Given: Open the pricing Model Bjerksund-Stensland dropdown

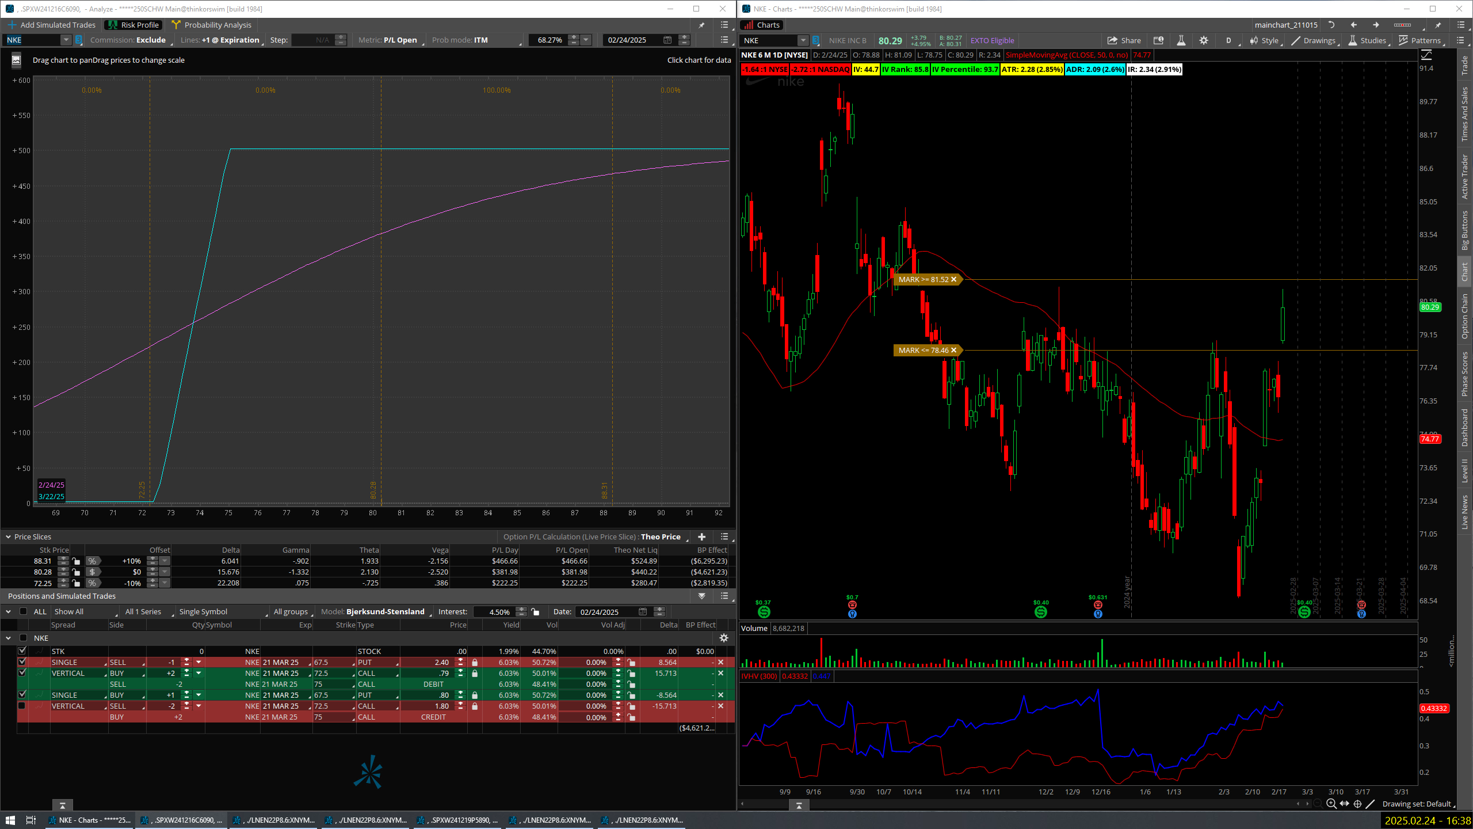Looking at the screenshot, I should pyautogui.click(x=386, y=611).
